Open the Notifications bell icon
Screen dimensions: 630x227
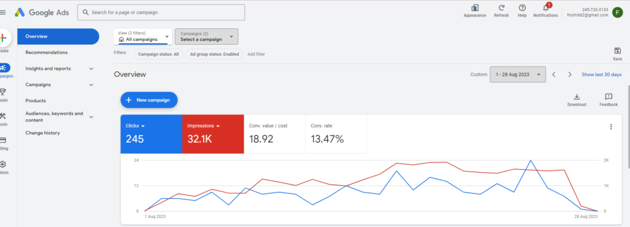[x=546, y=7]
